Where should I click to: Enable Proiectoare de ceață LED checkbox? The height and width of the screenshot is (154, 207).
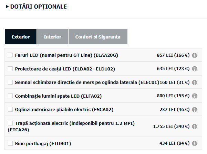(x=10, y=69)
